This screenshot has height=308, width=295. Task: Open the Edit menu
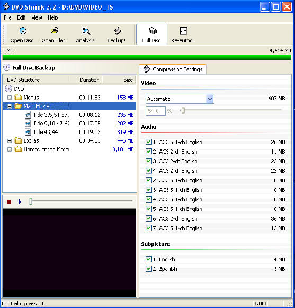pos(21,17)
